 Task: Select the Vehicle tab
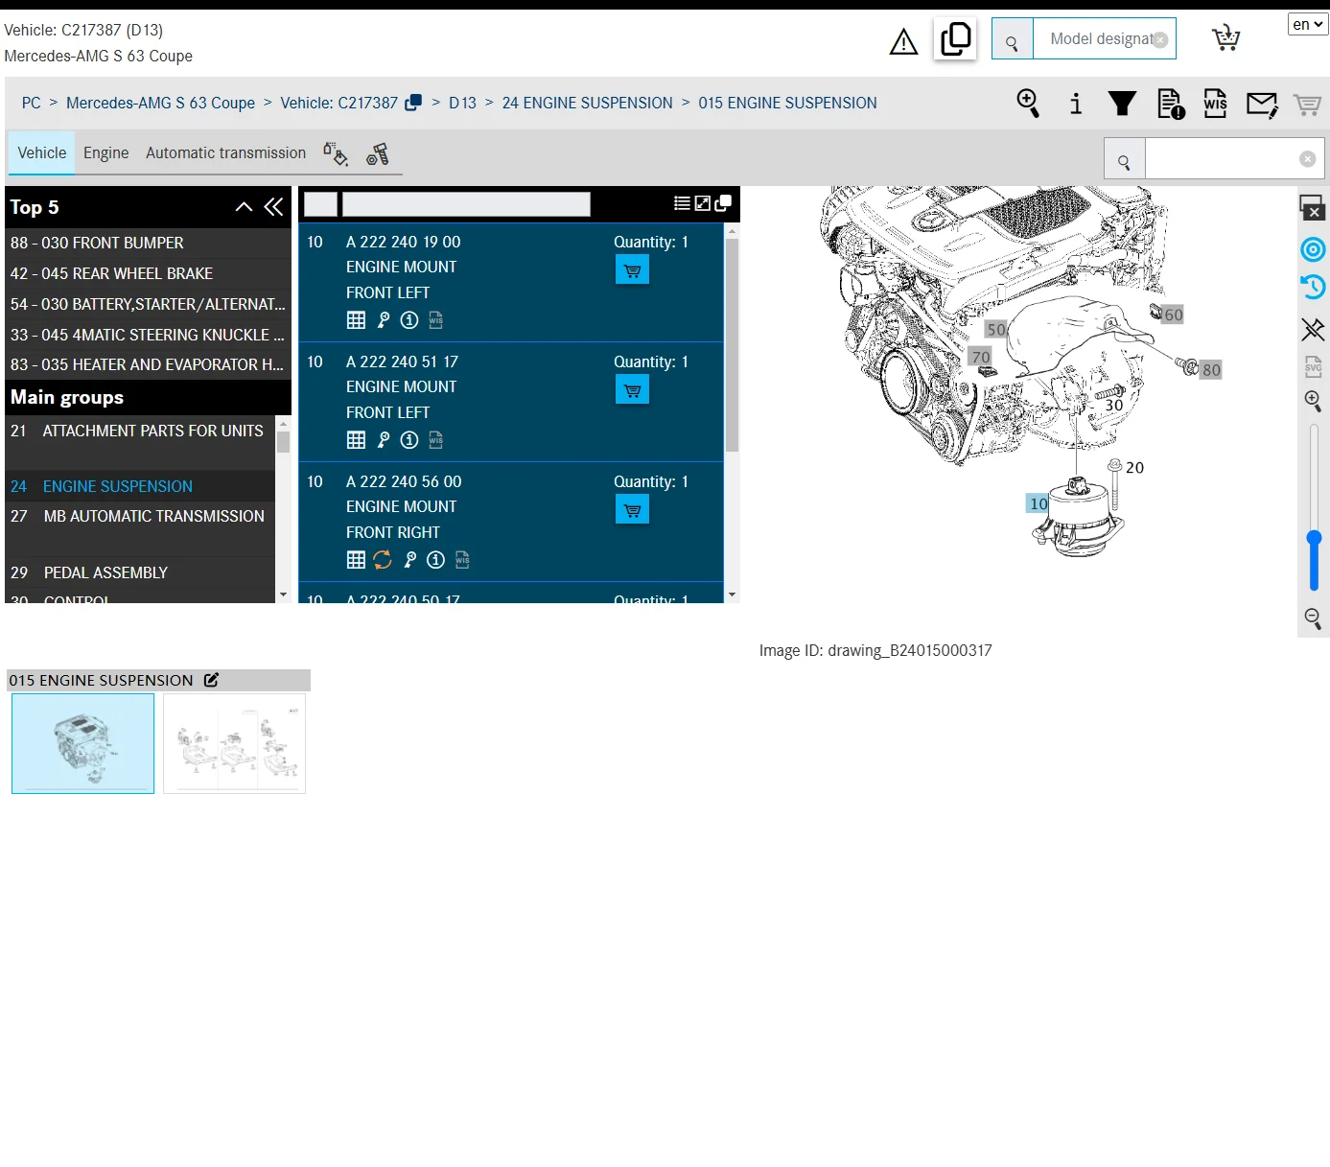(42, 153)
